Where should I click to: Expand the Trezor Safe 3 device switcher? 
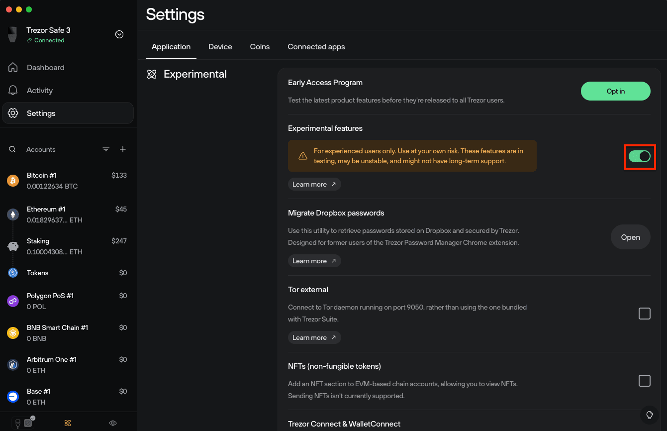tap(119, 34)
